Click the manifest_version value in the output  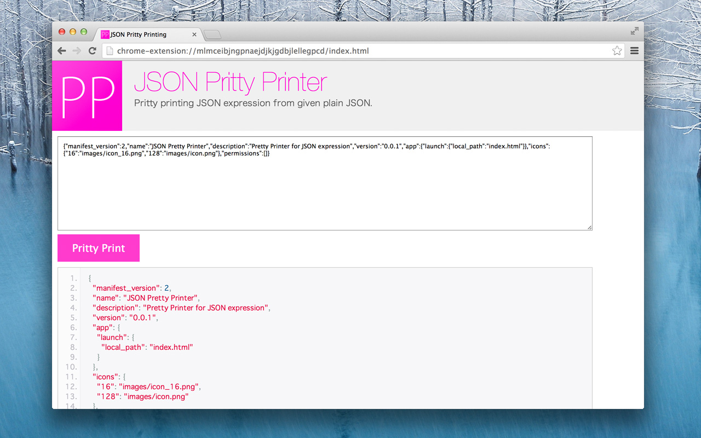point(166,287)
